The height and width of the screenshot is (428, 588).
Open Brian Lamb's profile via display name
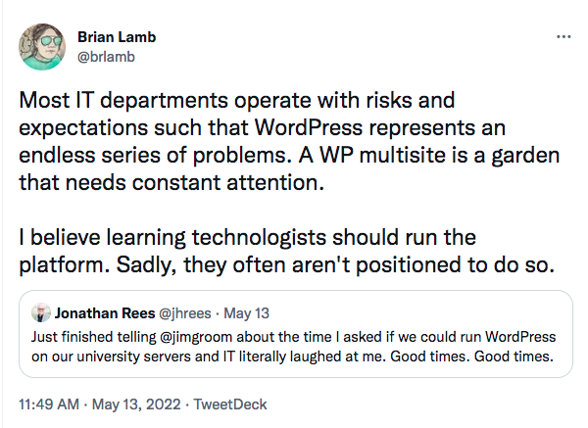coord(117,37)
